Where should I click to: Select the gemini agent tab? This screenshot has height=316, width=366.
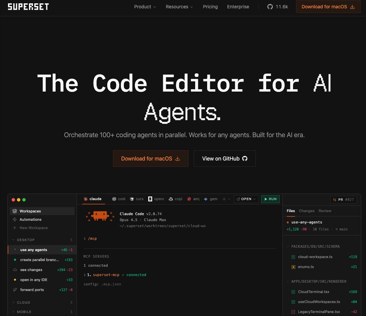pos(210,199)
